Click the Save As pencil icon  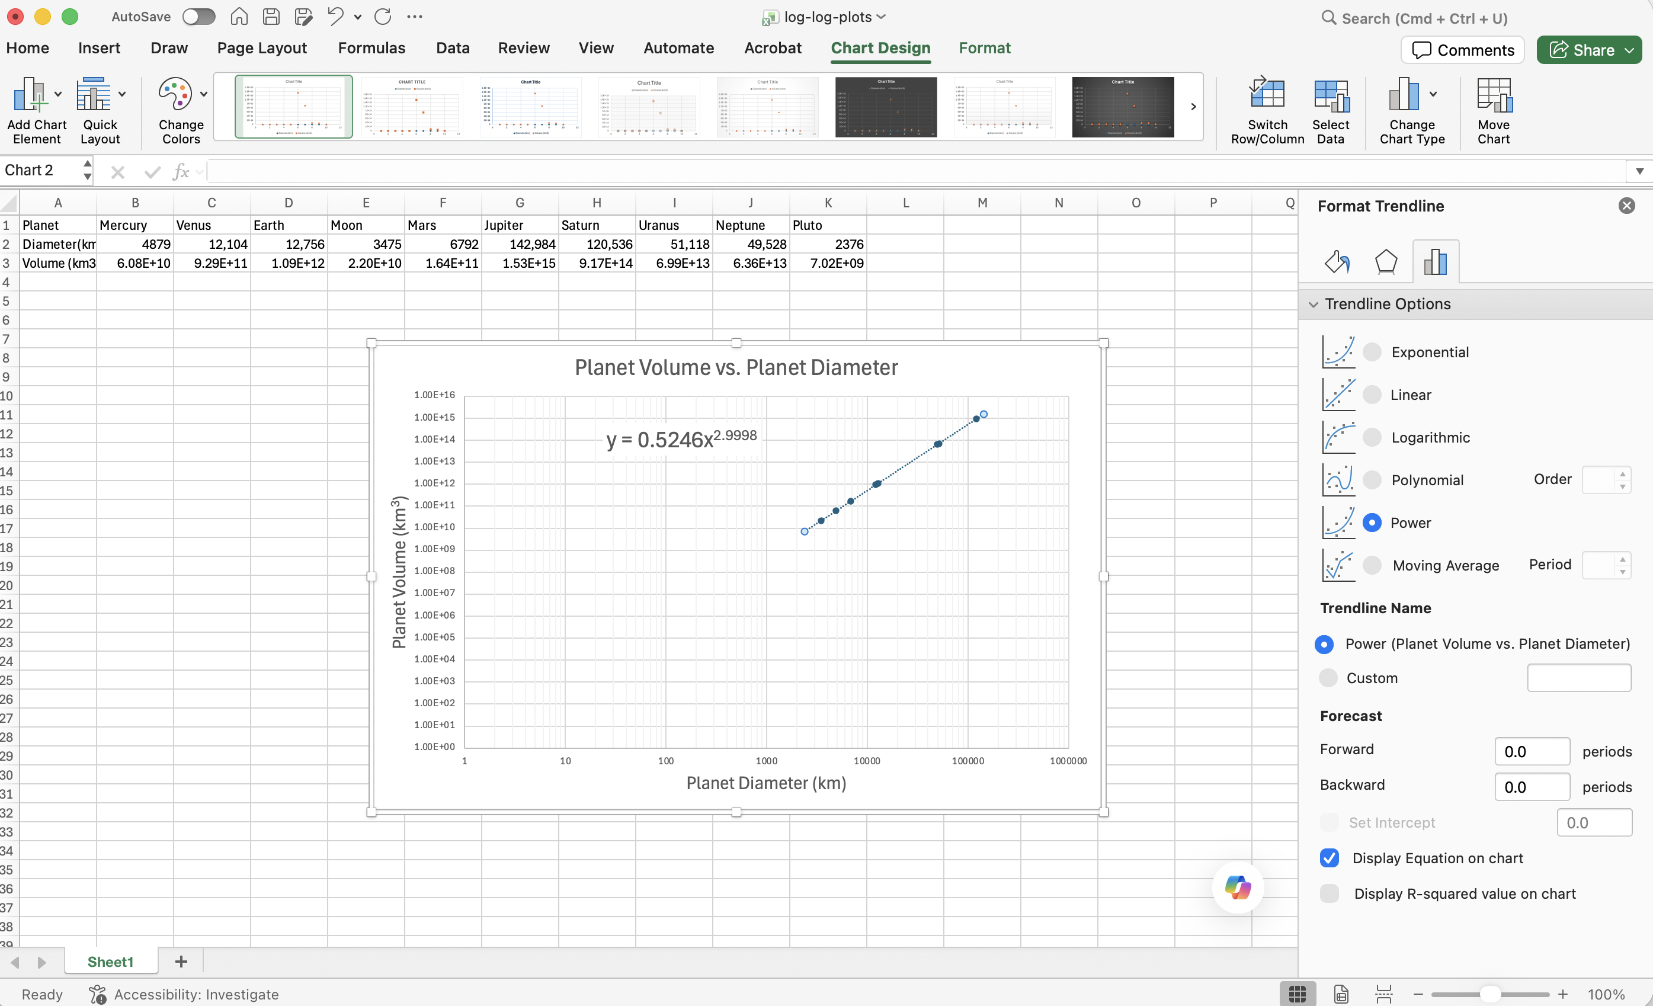tap(303, 17)
